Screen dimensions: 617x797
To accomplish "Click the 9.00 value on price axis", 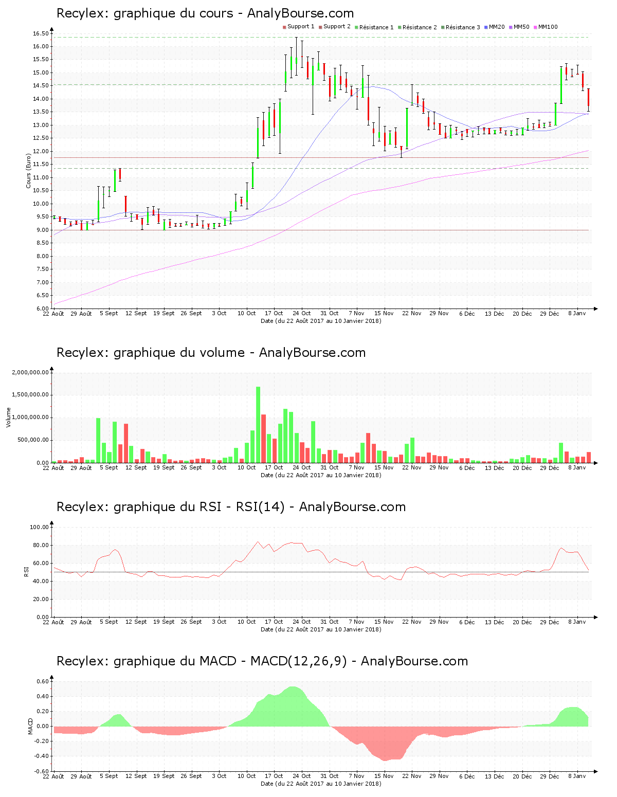I will click(x=42, y=230).
